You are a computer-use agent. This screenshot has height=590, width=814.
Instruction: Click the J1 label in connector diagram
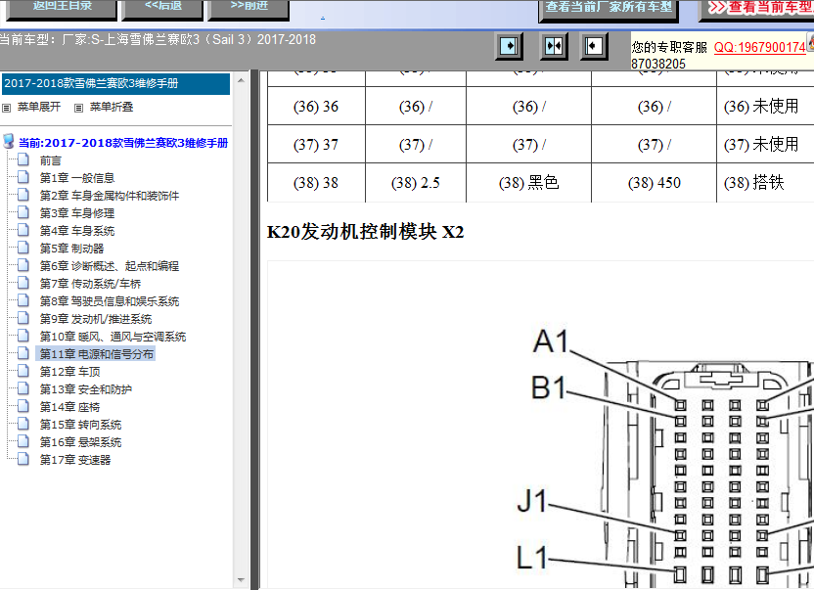click(532, 501)
